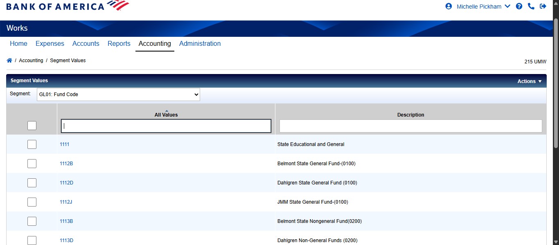Click the scroll-up arrow on the right
This screenshot has height=245, width=559.
pos(556,4)
